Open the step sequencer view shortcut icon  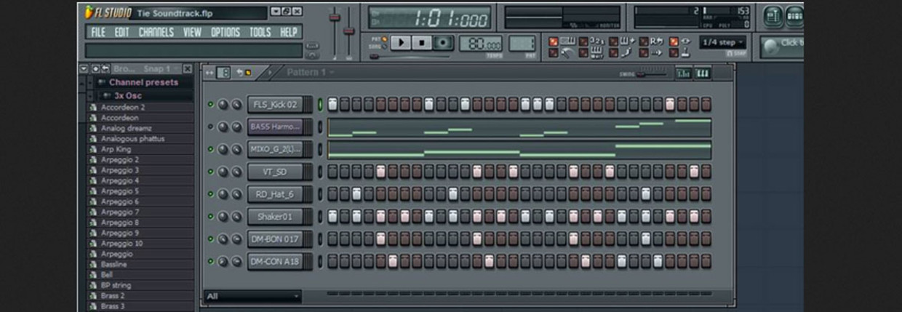click(794, 16)
